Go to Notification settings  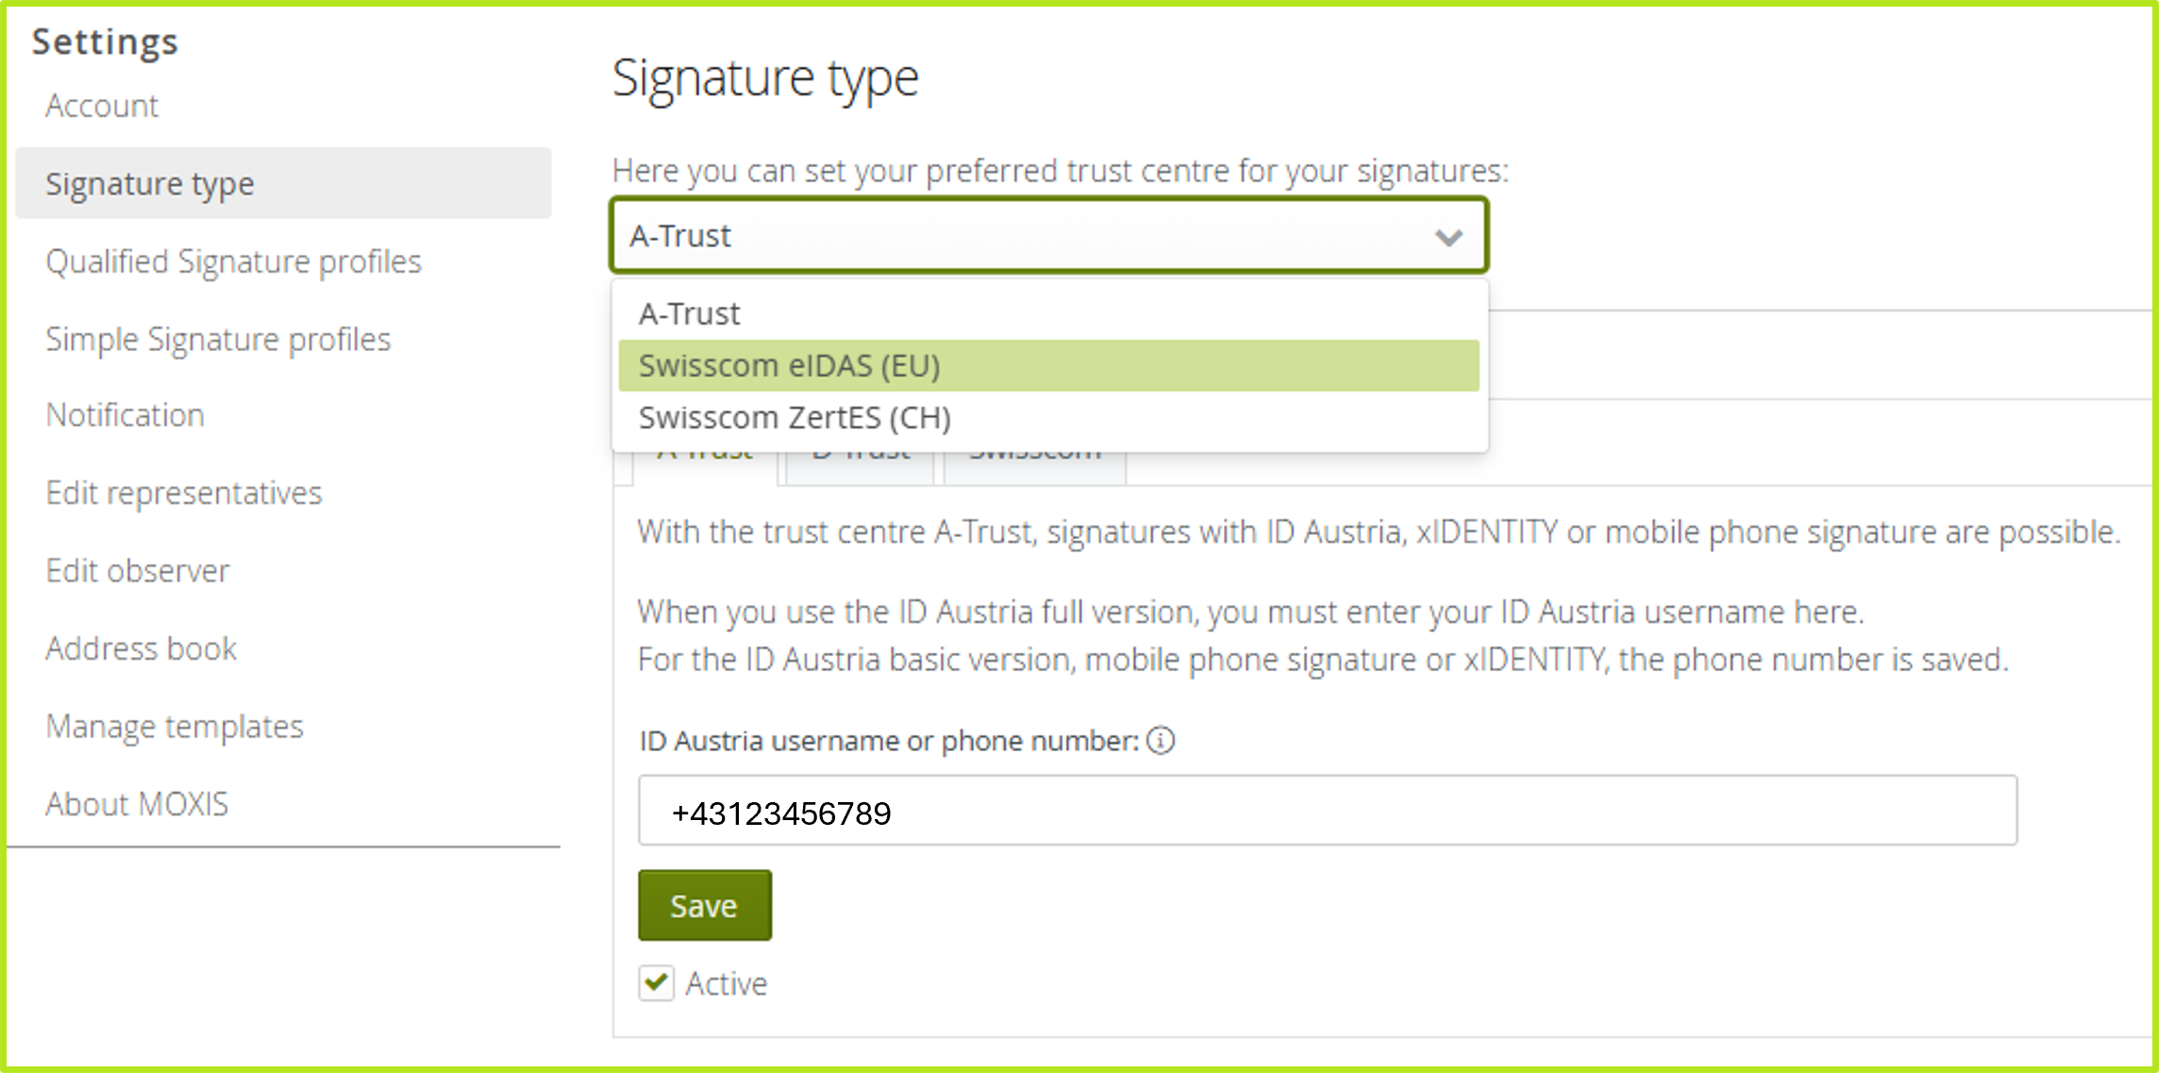click(125, 415)
